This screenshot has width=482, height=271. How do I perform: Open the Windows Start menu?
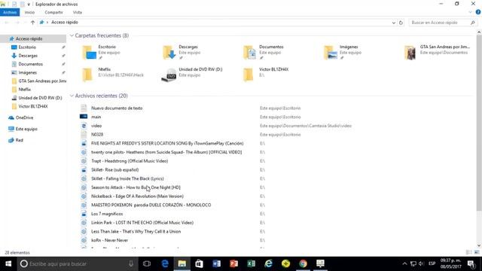click(8, 264)
